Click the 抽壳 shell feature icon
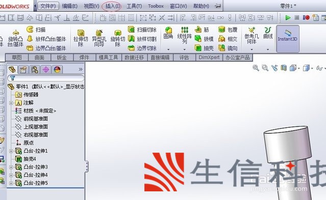326x200 pixels. click(198, 48)
